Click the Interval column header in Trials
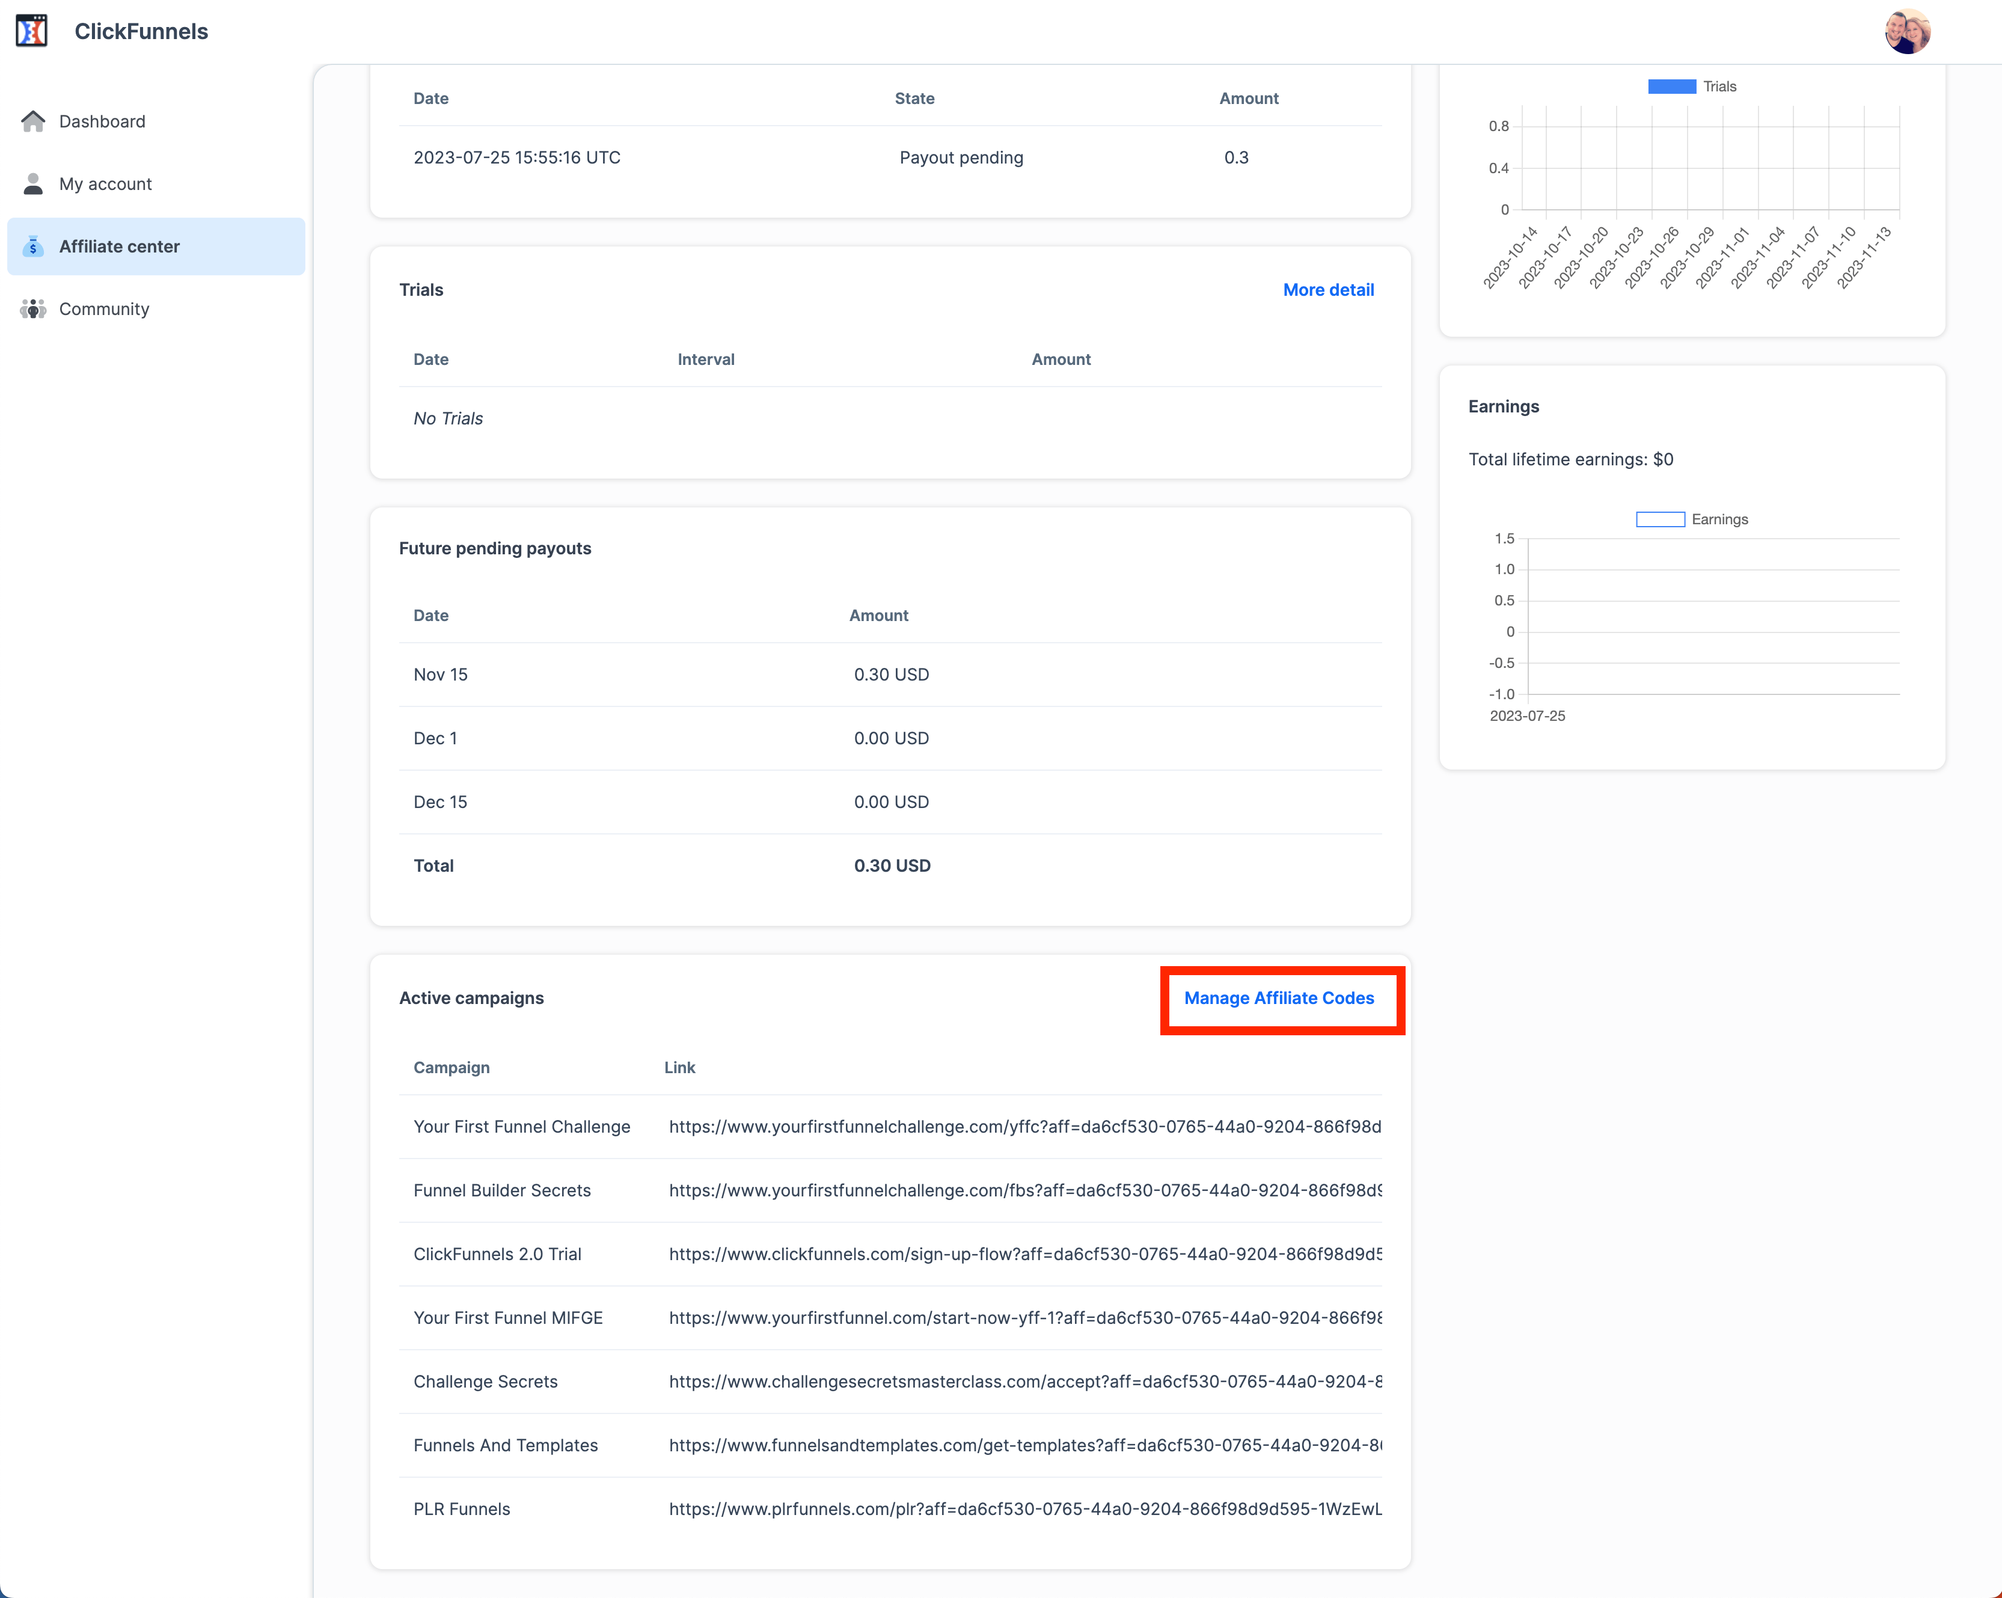The image size is (2002, 1598). [706, 360]
